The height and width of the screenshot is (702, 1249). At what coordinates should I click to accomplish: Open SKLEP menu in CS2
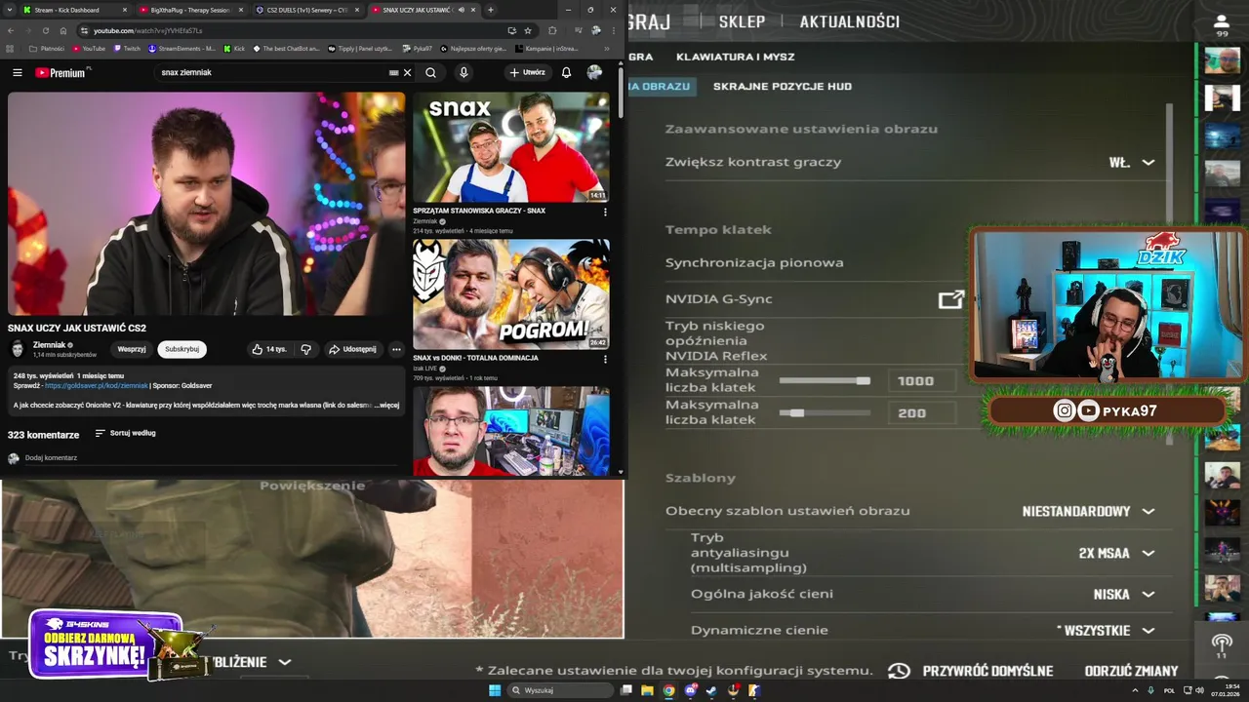tap(742, 21)
